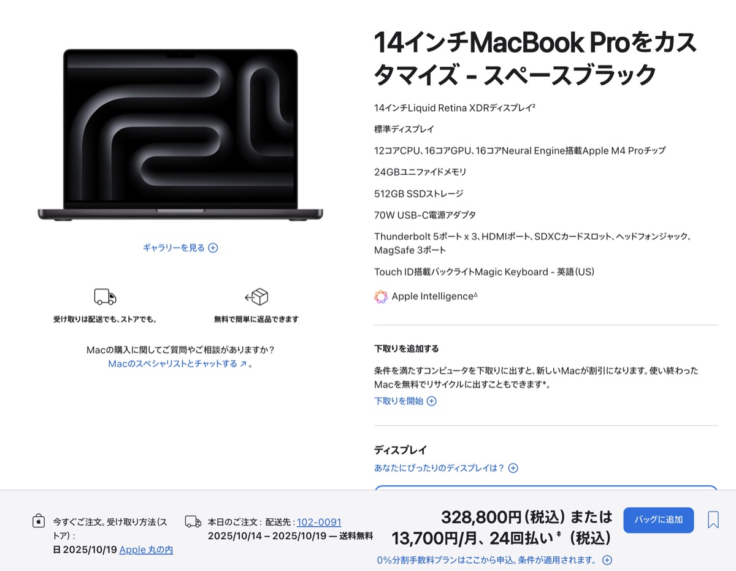Open the Apple 丸の内 store link
Viewport: 736px width, 571px height.
[146, 550]
